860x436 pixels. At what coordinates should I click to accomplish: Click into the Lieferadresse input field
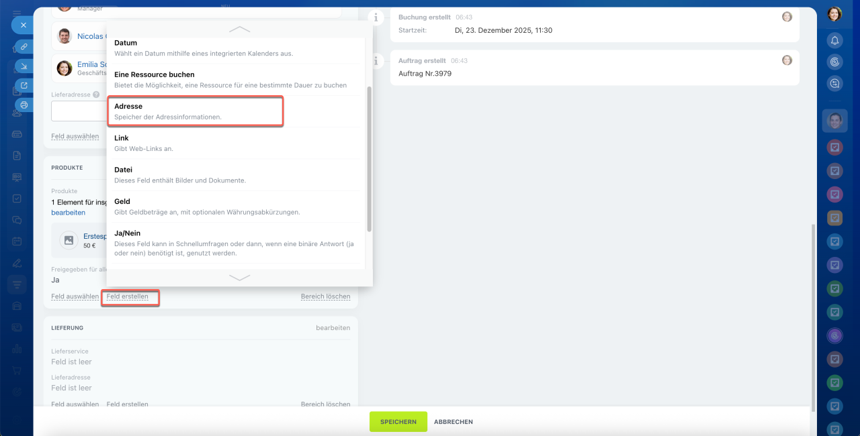79,111
